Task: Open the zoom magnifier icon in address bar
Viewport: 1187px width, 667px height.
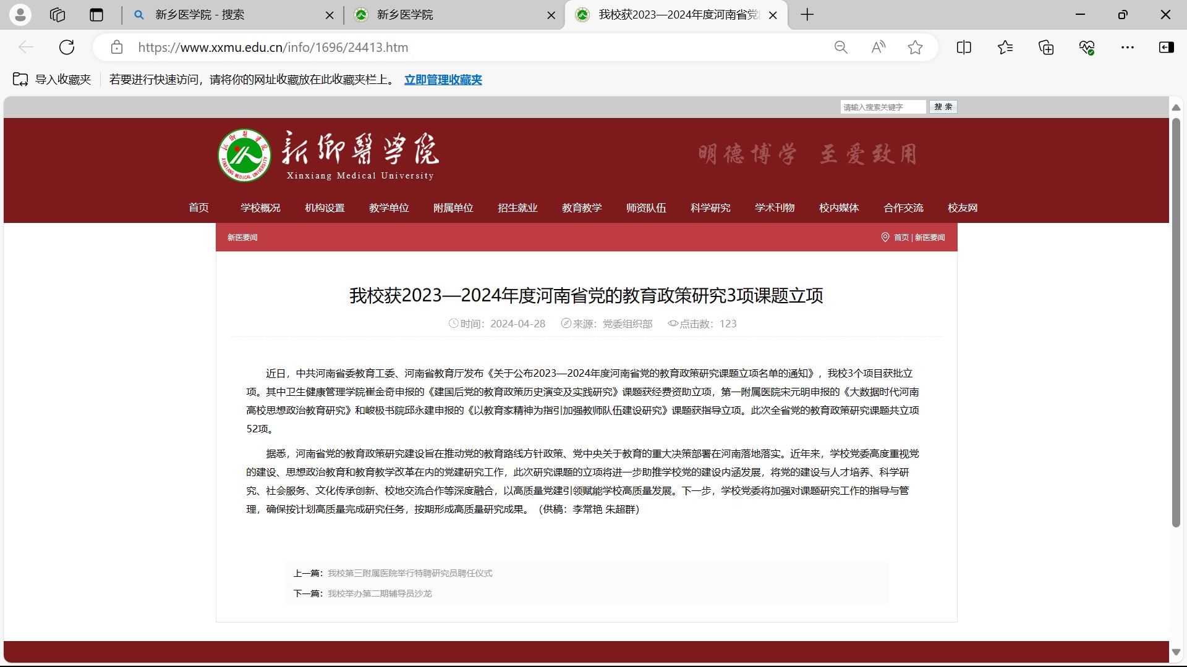Action: [x=841, y=48]
